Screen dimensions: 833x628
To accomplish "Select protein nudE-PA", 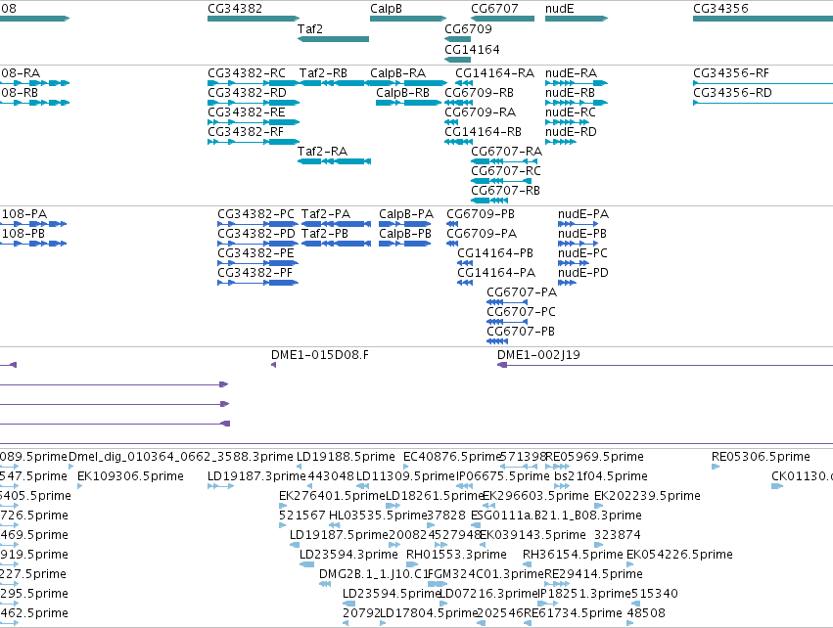I will (x=583, y=214).
